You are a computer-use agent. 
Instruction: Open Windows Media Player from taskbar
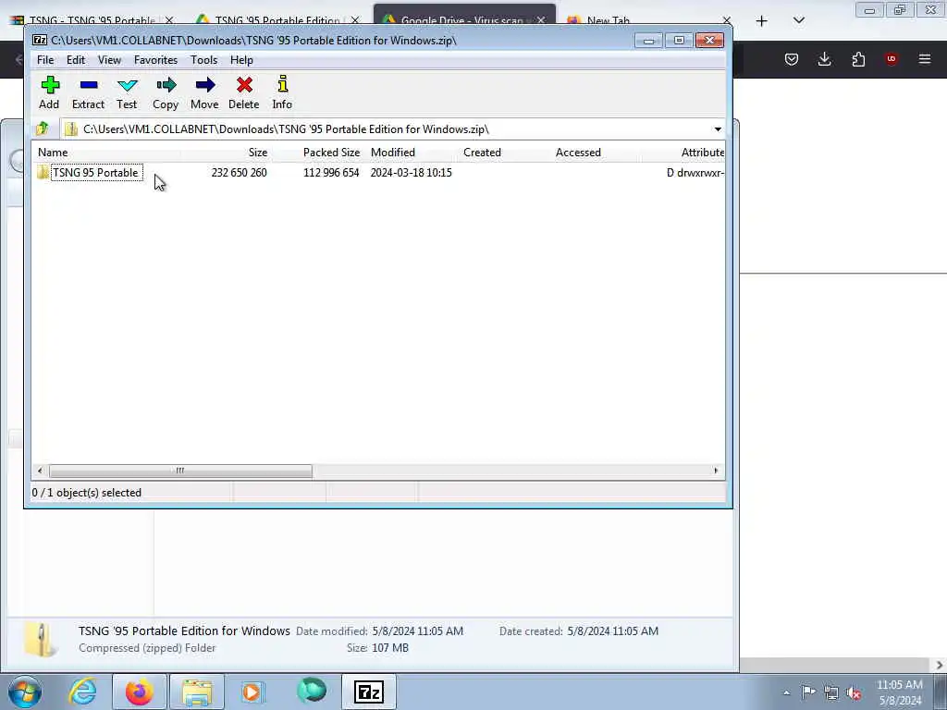pos(252,692)
